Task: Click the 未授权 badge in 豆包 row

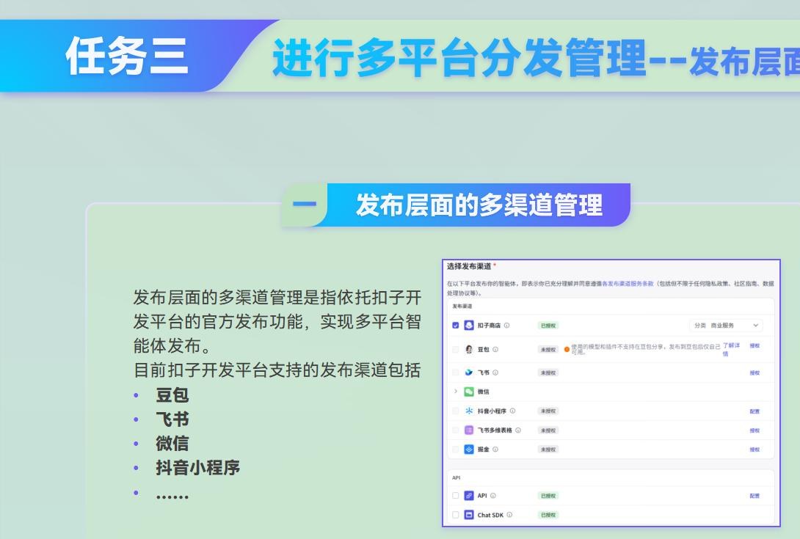Action: click(x=548, y=349)
